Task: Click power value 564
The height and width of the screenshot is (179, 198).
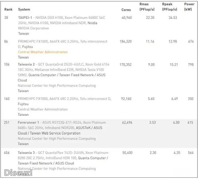Action: pos(191,153)
